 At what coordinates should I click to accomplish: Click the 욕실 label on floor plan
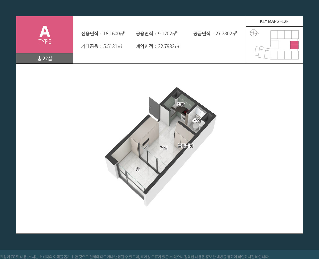(x=197, y=121)
